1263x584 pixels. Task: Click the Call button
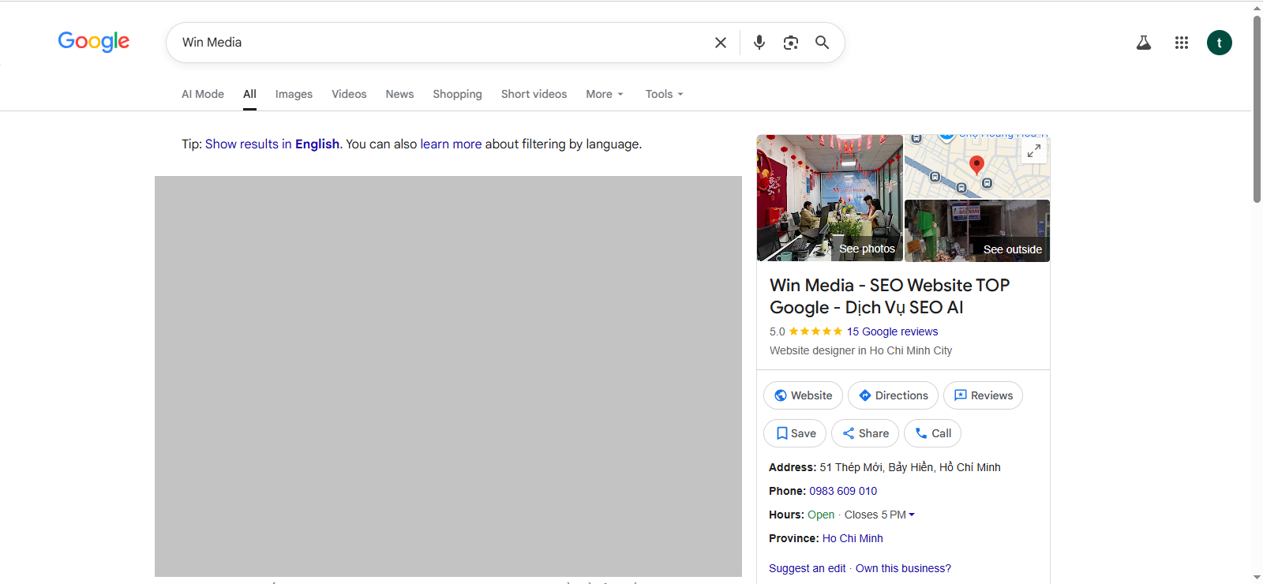point(932,433)
